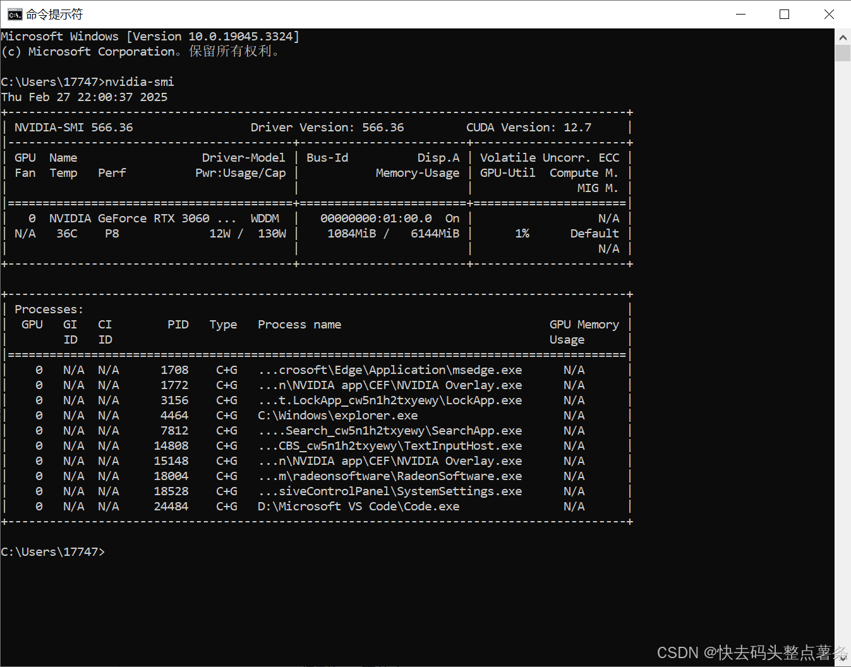The image size is (851, 667).
Task: Click the msedge.exe process entry
Action: click(x=390, y=370)
